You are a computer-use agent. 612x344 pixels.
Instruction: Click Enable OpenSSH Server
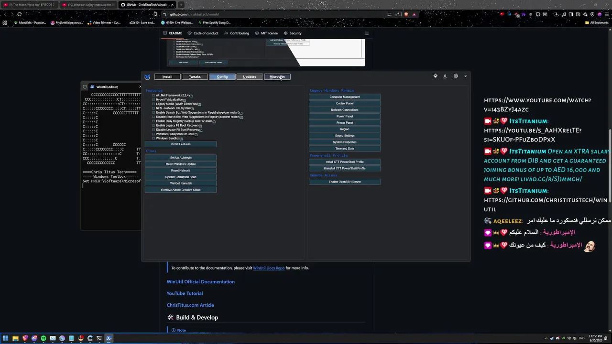click(x=345, y=182)
